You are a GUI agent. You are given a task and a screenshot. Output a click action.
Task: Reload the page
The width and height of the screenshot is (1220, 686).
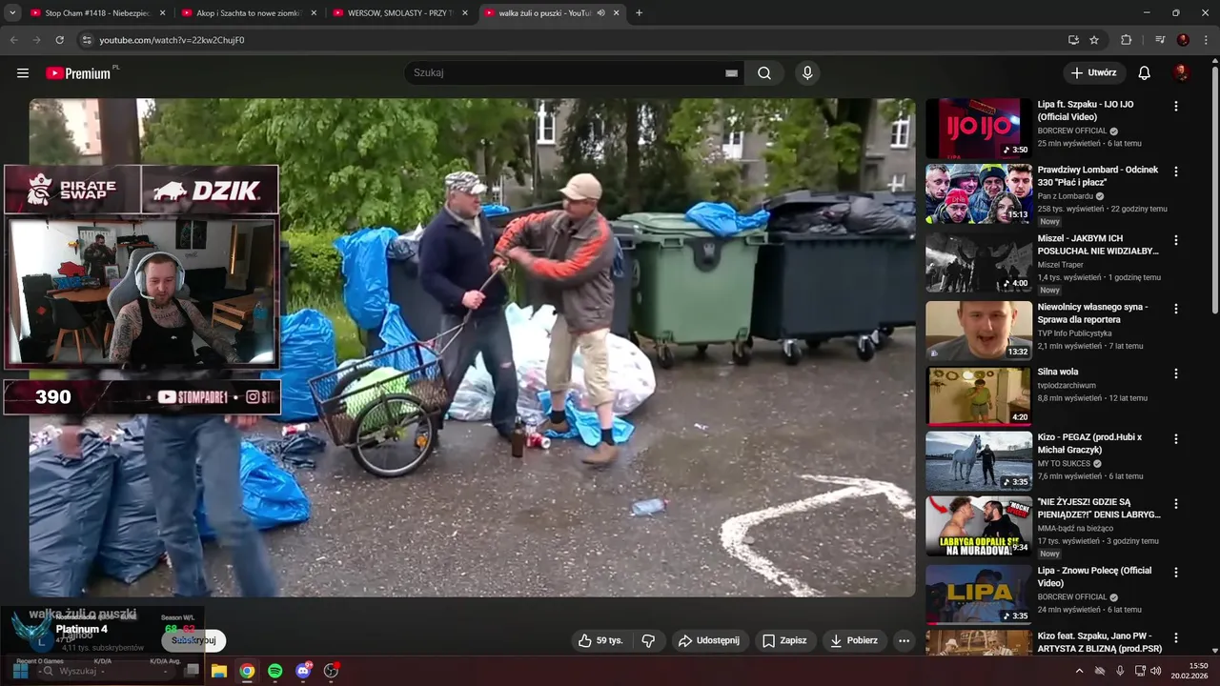(59, 40)
